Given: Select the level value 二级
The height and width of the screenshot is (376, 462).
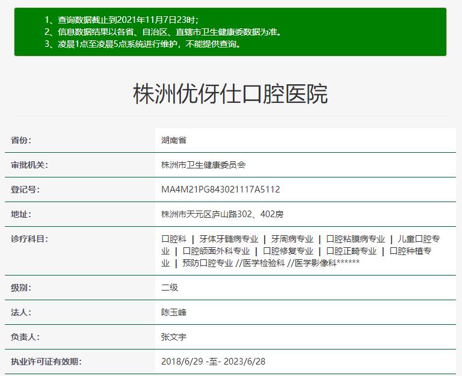Looking at the screenshot, I should [x=170, y=288].
